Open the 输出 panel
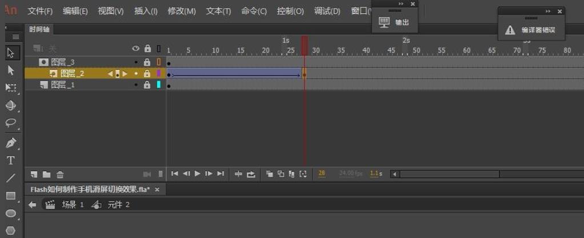The height and width of the screenshot is (238, 584). point(394,22)
